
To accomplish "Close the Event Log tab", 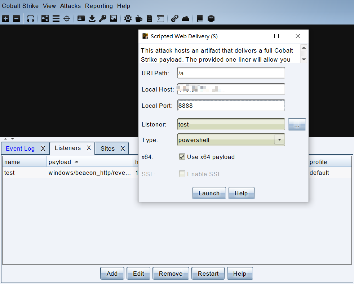I will (x=43, y=148).
